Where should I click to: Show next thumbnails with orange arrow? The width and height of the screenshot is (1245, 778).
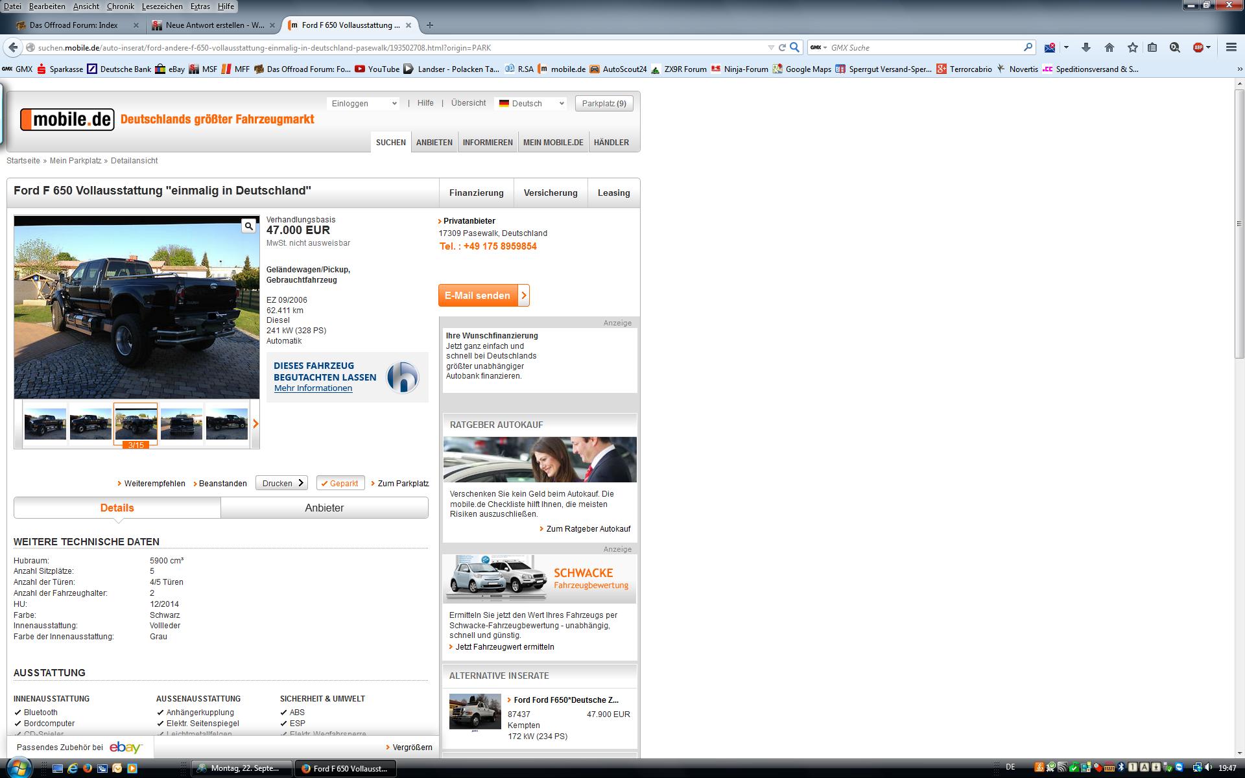tap(255, 424)
